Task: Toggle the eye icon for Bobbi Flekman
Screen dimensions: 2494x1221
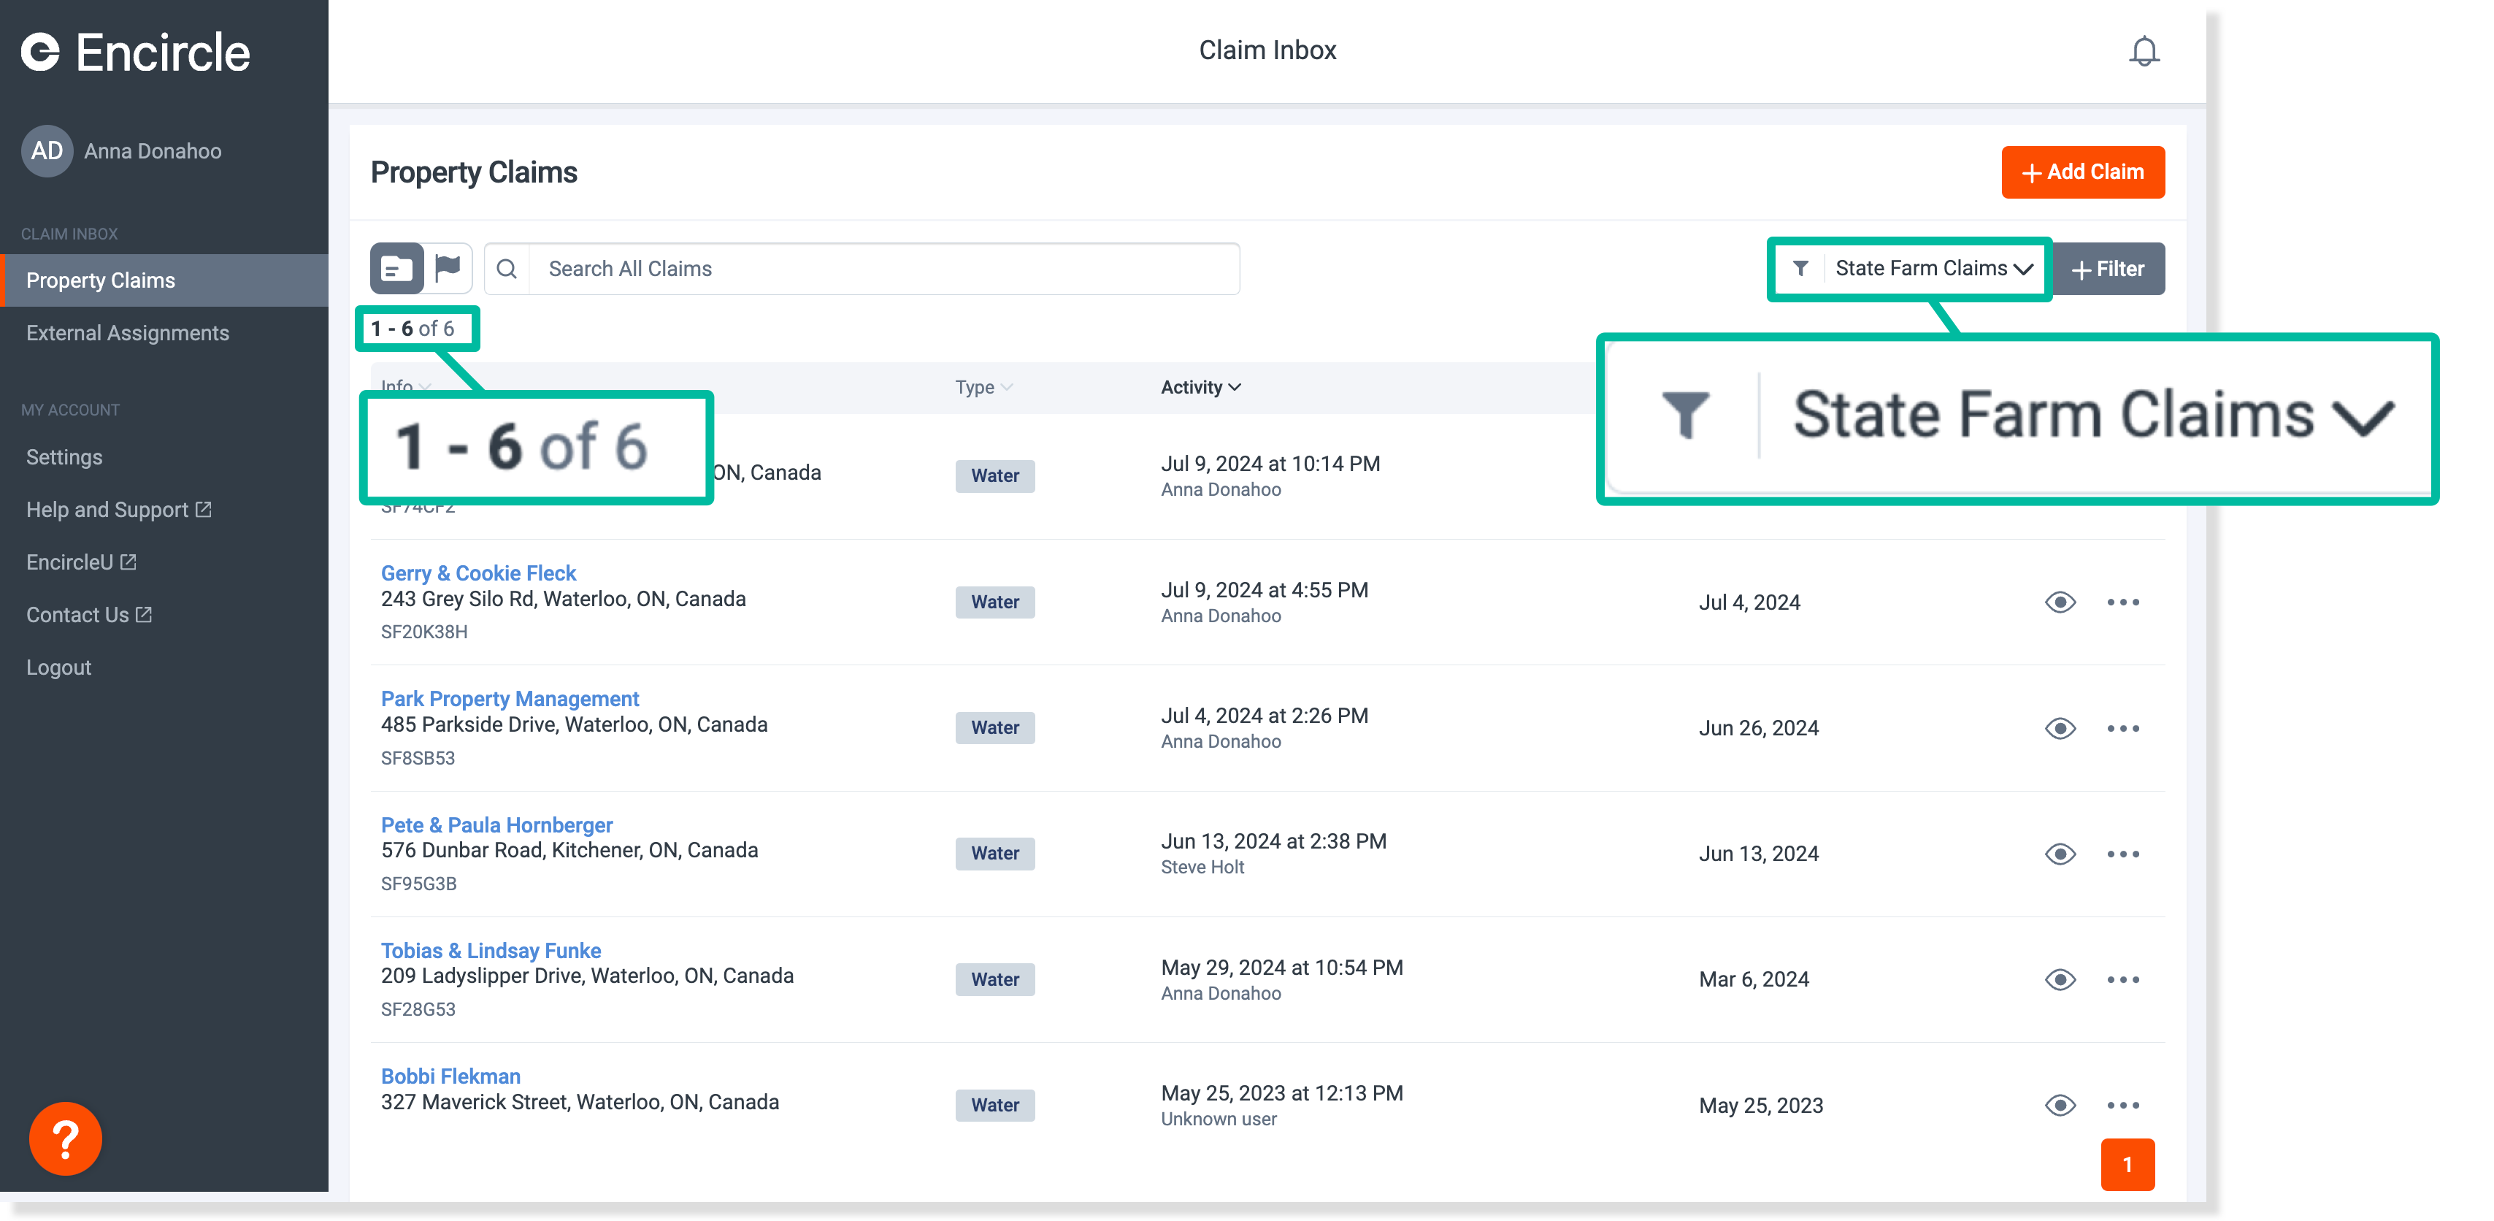Action: [2060, 1106]
